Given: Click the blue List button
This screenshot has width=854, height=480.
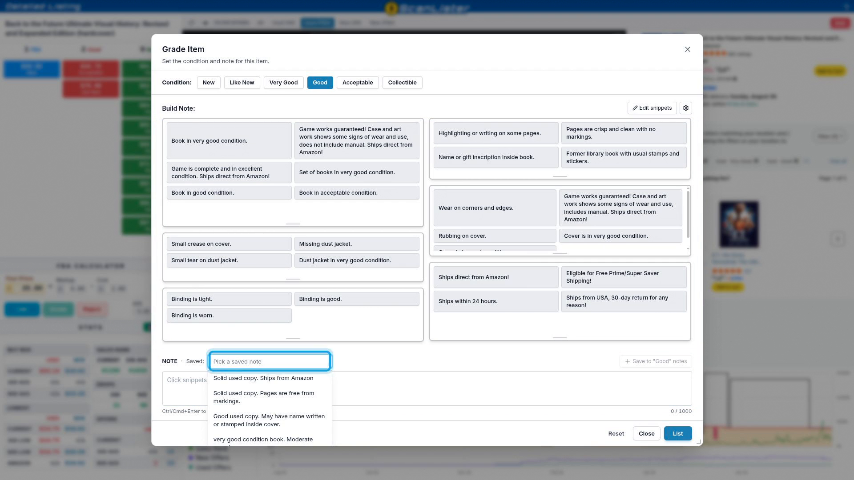Looking at the screenshot, I should [677, 433].
